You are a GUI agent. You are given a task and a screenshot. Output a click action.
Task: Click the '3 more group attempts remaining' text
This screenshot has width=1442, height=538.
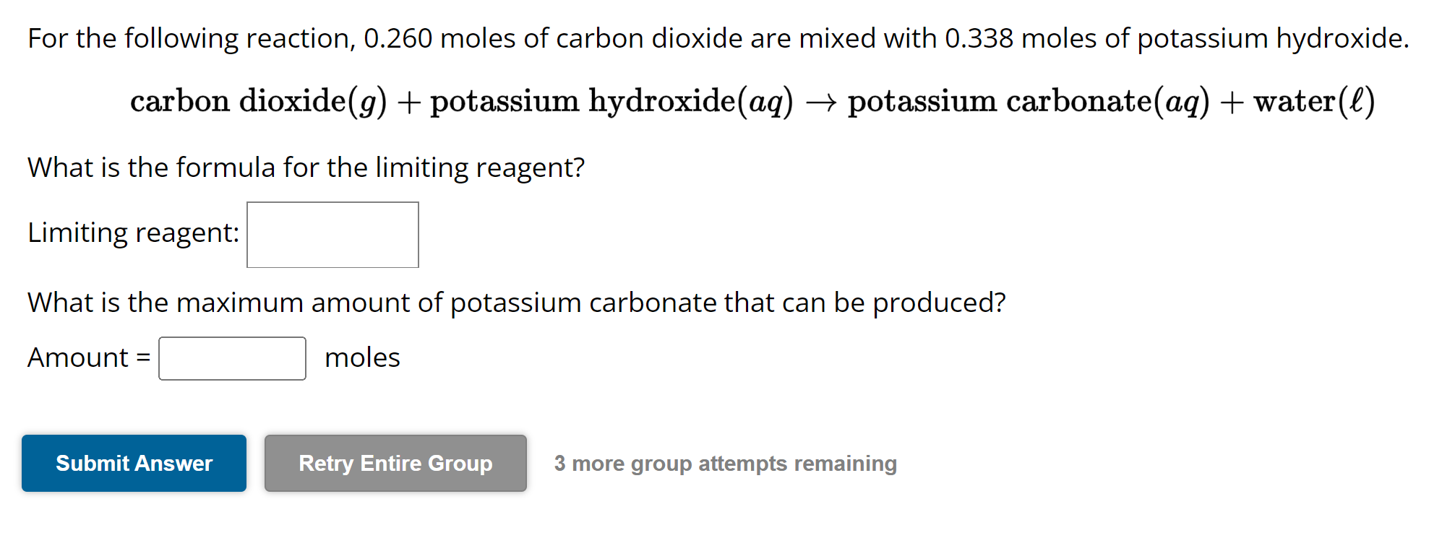coord(725,463)
